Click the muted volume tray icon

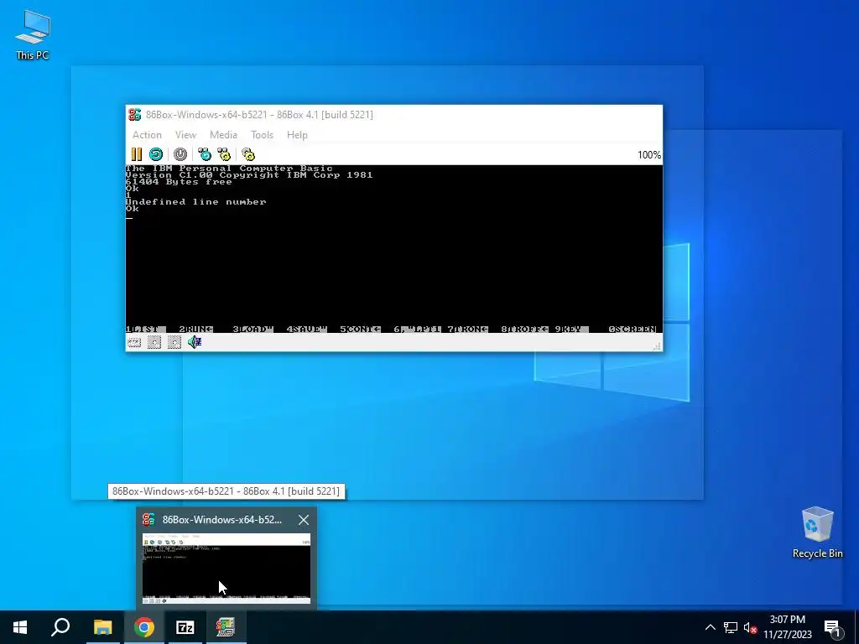pos(751,627)
